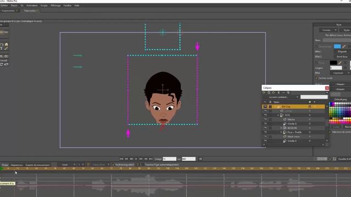Rewind to the first frame
The image size is (351, 197).
point(121,159)
